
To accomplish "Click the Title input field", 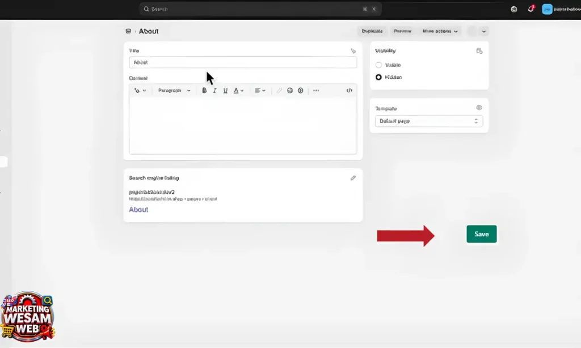I will (243, 62).
